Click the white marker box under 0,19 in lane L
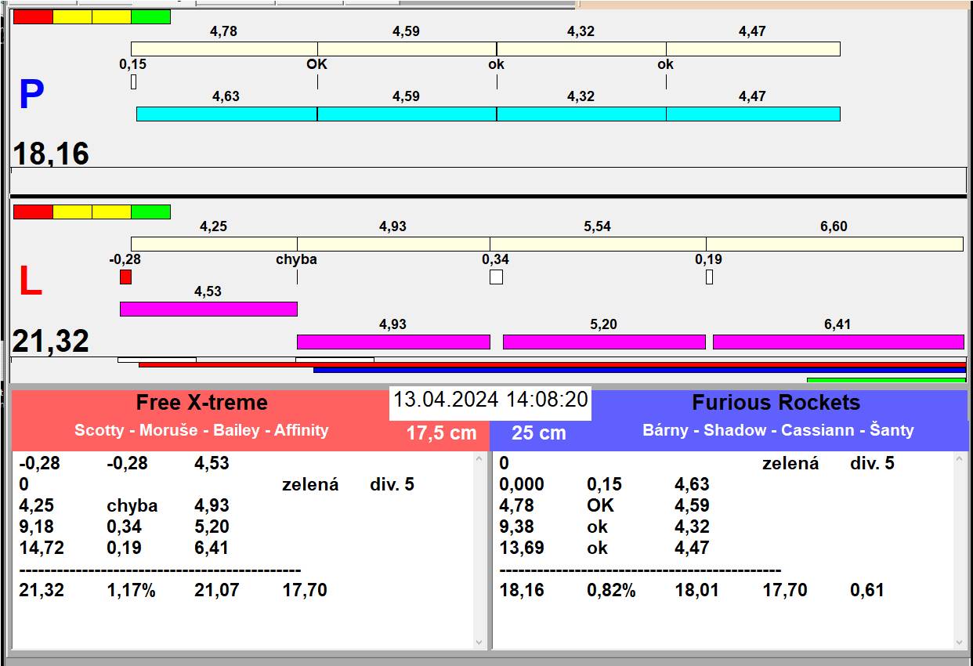Screen dimensions: 973x666 click(709, 277)
